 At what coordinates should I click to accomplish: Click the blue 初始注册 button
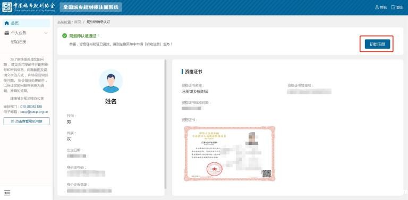point(377,44)
